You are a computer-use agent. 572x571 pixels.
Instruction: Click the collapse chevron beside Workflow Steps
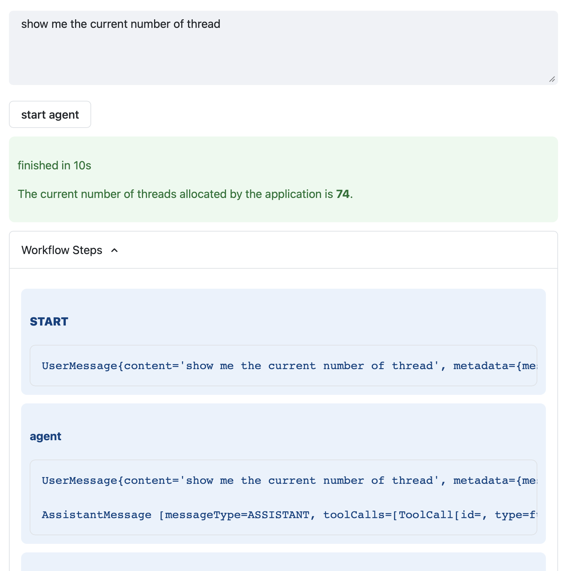pos(114,250)
